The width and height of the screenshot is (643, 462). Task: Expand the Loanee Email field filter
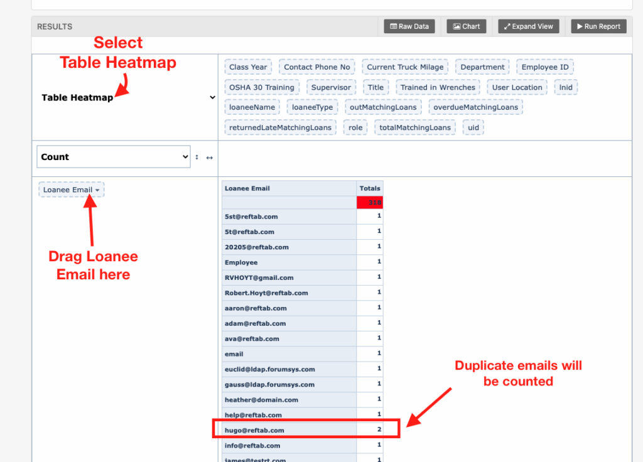point(97,190)
